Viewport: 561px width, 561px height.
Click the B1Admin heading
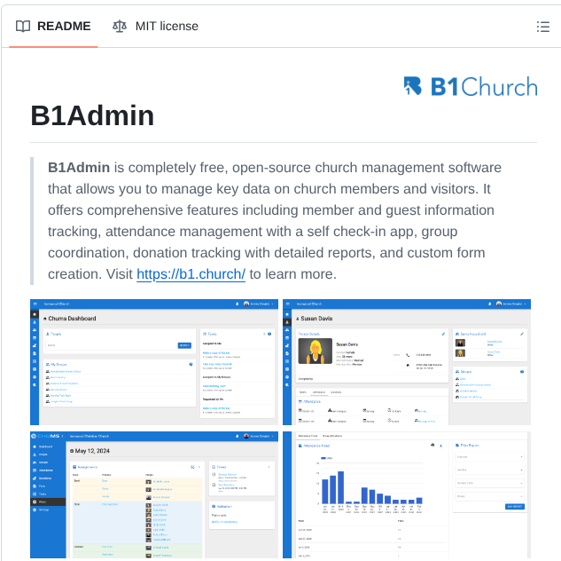tap(92, 115)
